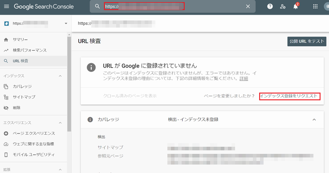
Task: Click インデックス登録をリクエスト
Action: [x=289, y=96]
